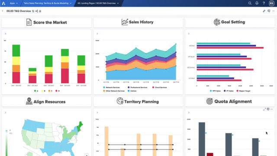Click the Anaplan logo icon

tap(3, 3)
